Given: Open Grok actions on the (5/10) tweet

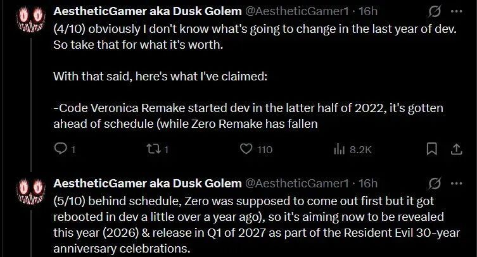Looking at the screenshot, I should pyautogui.click(x=435, y=184).
